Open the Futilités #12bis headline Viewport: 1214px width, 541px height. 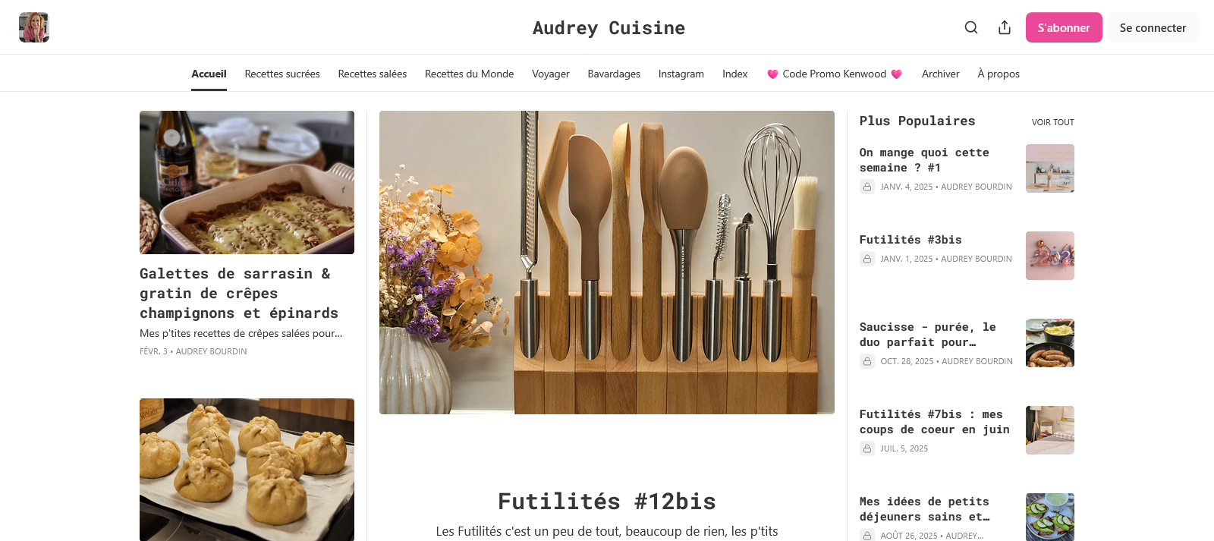tap(607, 501)
